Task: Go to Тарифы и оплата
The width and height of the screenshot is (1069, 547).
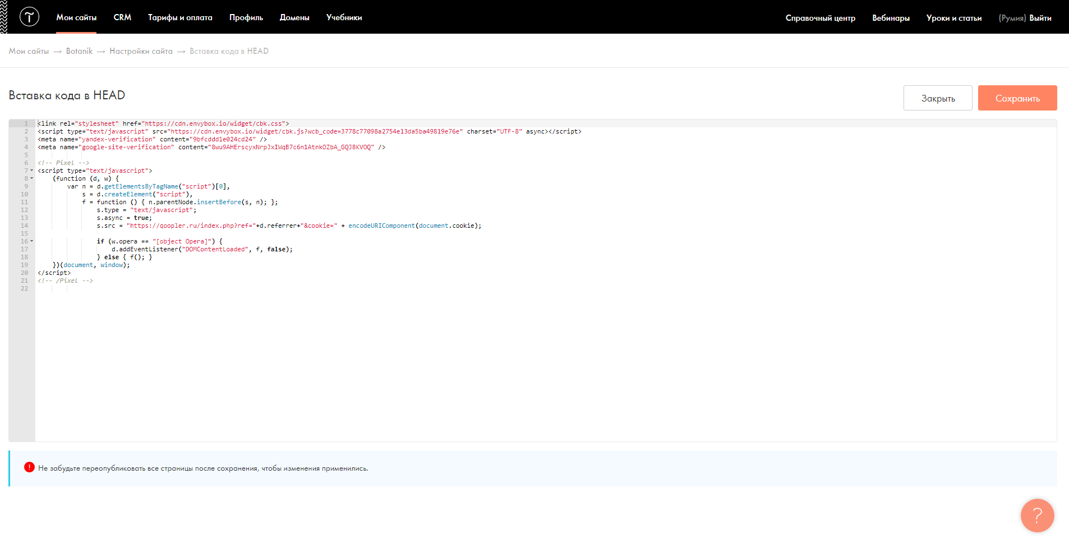Action: coord(180,17)
